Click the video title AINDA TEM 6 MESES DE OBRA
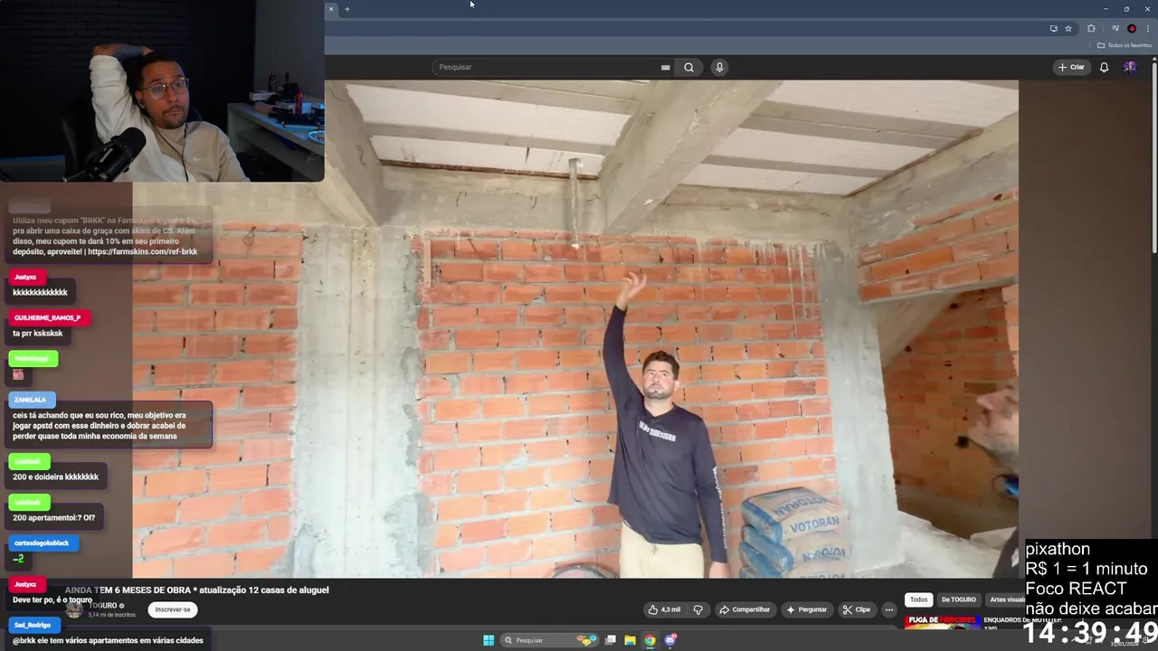The height and width of the screenshot is (651, 1158). [197, 590]
